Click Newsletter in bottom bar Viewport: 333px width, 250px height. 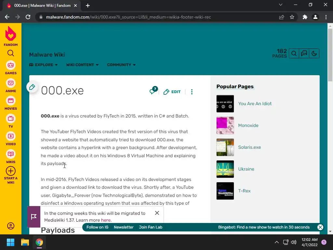pos(124,227)
